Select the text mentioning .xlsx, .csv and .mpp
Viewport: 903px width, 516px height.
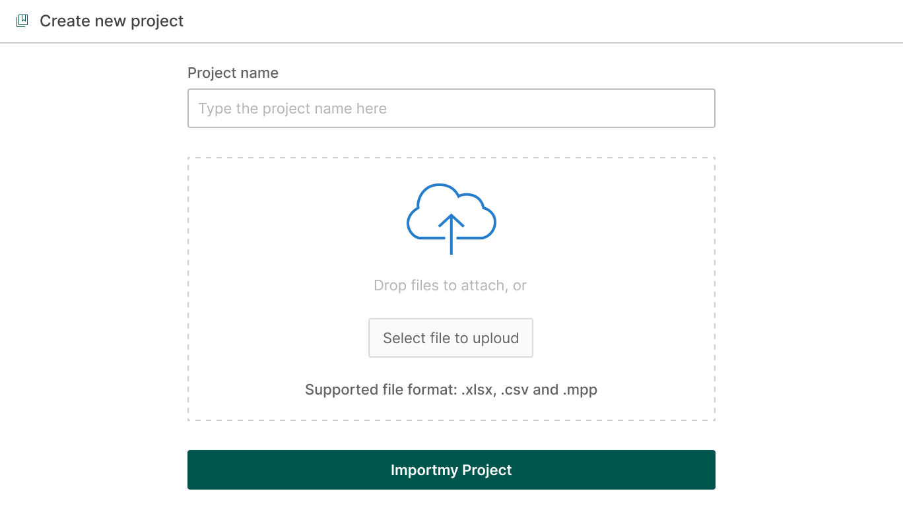click(x=451, y=389)
